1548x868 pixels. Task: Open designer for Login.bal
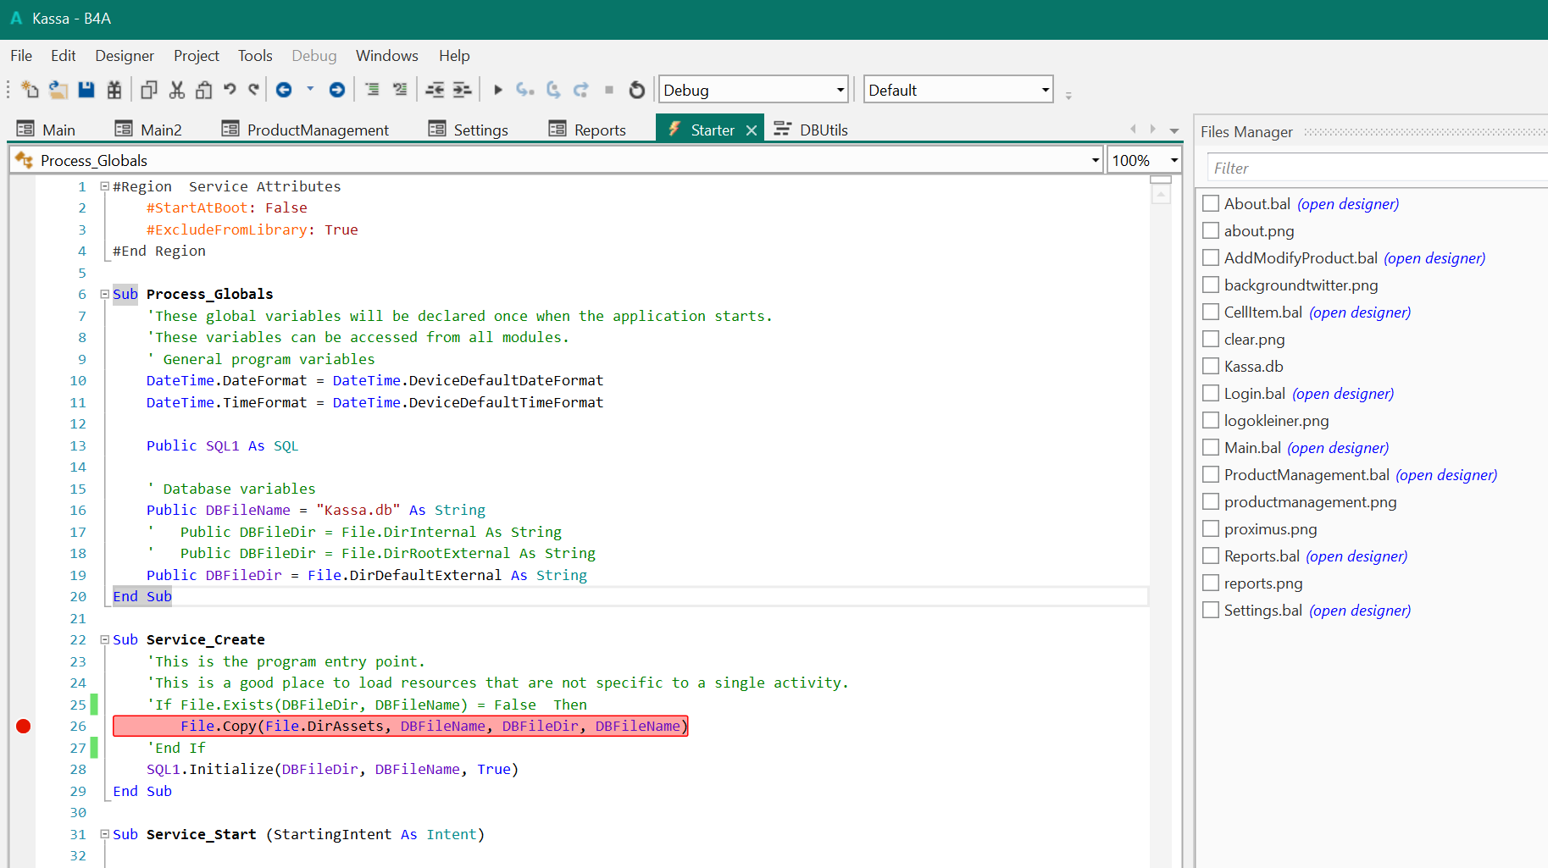(1343, 394)
